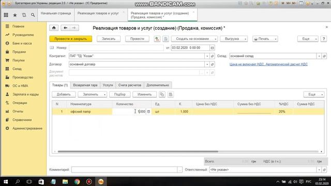Open Операции section in sidebar

pos(20,103)
